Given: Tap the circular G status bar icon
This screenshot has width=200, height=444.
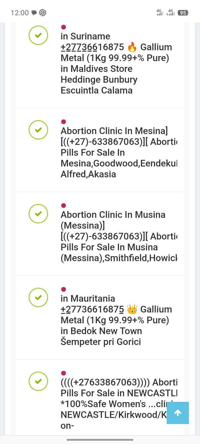Looking at the screenshot, I should point(43,13).
